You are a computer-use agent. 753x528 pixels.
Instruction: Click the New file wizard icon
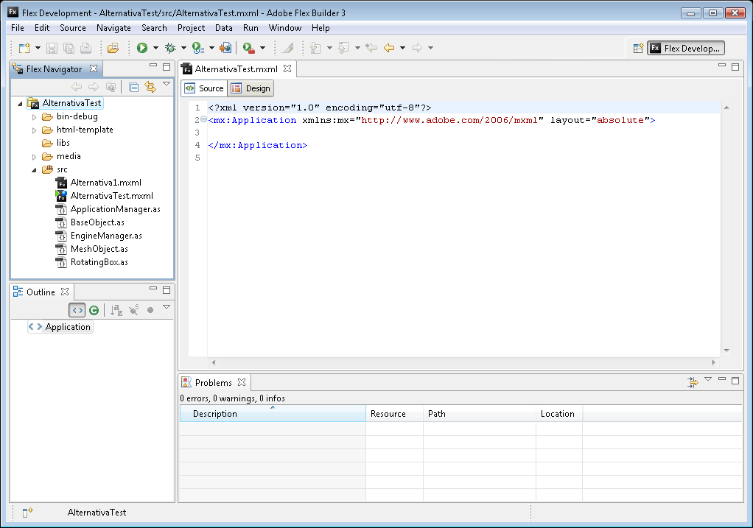pos(24,48)
